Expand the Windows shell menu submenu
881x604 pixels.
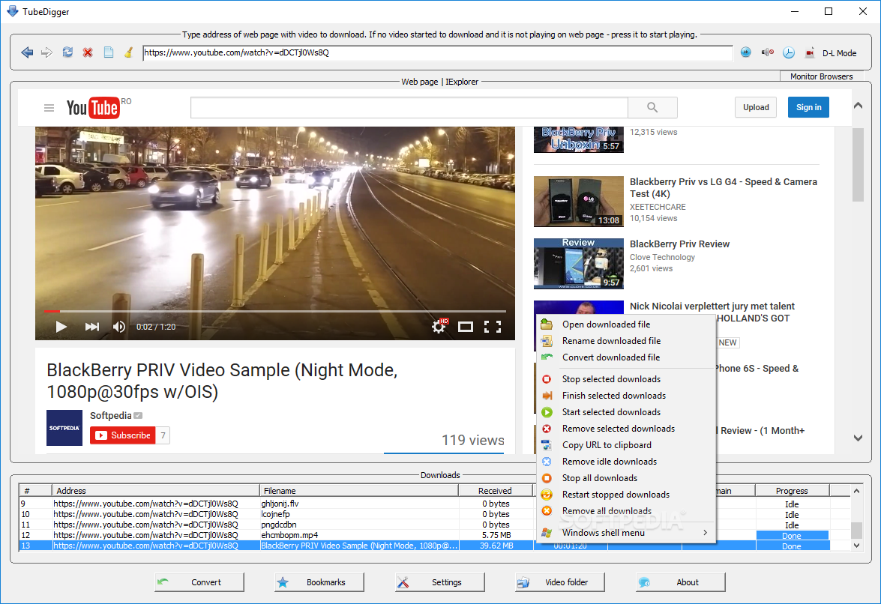tap(627, 533)
